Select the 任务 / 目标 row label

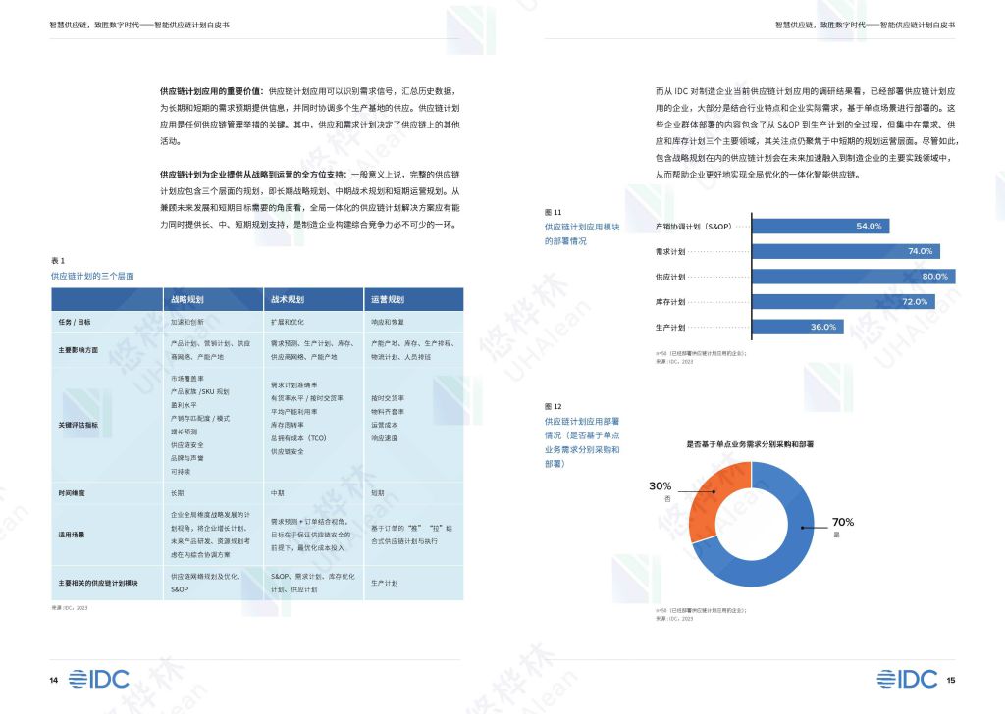75,322
